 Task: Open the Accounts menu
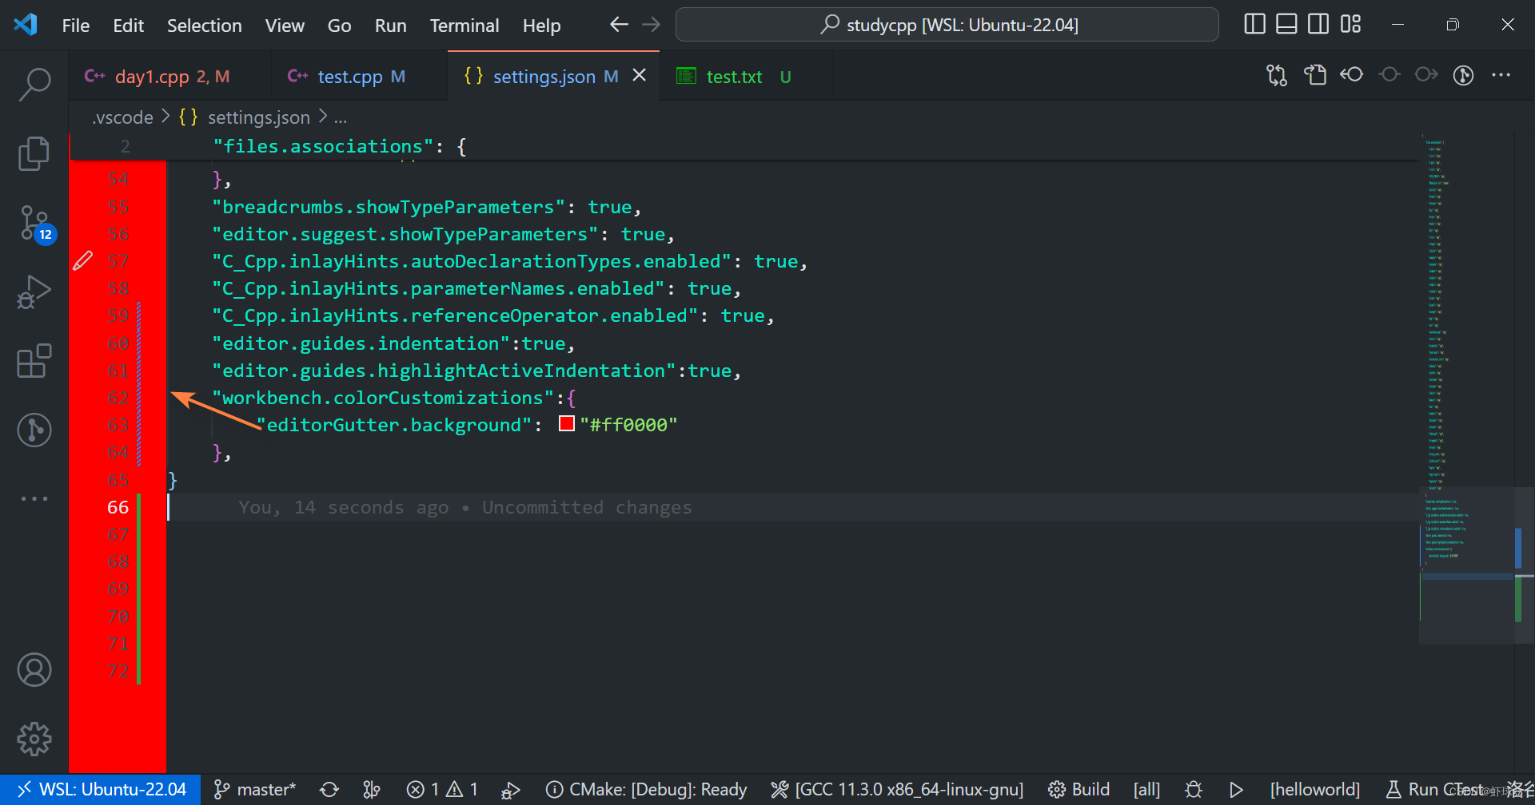(x=34, y=670)
